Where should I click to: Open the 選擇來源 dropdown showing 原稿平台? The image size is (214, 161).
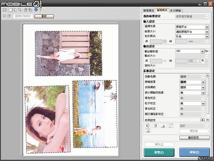(x=192, y=27)
